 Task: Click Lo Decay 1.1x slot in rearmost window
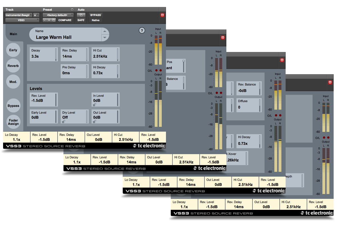(184, 204)
